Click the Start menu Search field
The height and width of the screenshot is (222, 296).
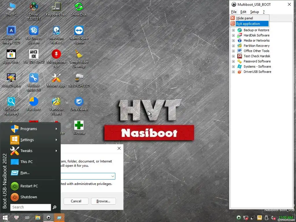31,207
